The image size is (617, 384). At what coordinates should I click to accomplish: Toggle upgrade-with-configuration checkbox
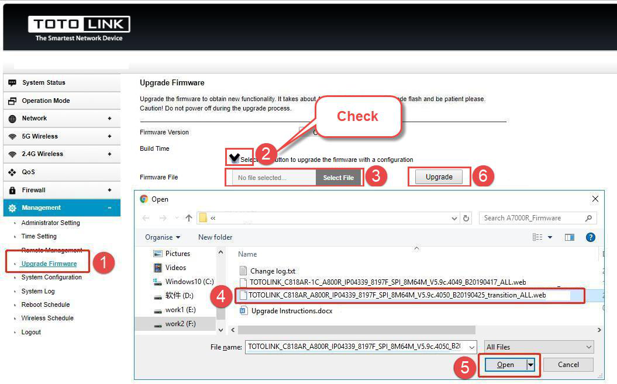click(234, 158)
